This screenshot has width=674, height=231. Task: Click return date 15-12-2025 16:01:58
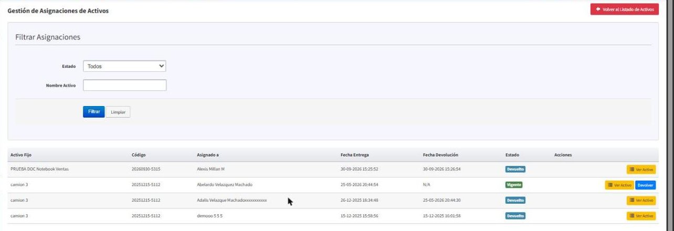click(x=442, y=216)
